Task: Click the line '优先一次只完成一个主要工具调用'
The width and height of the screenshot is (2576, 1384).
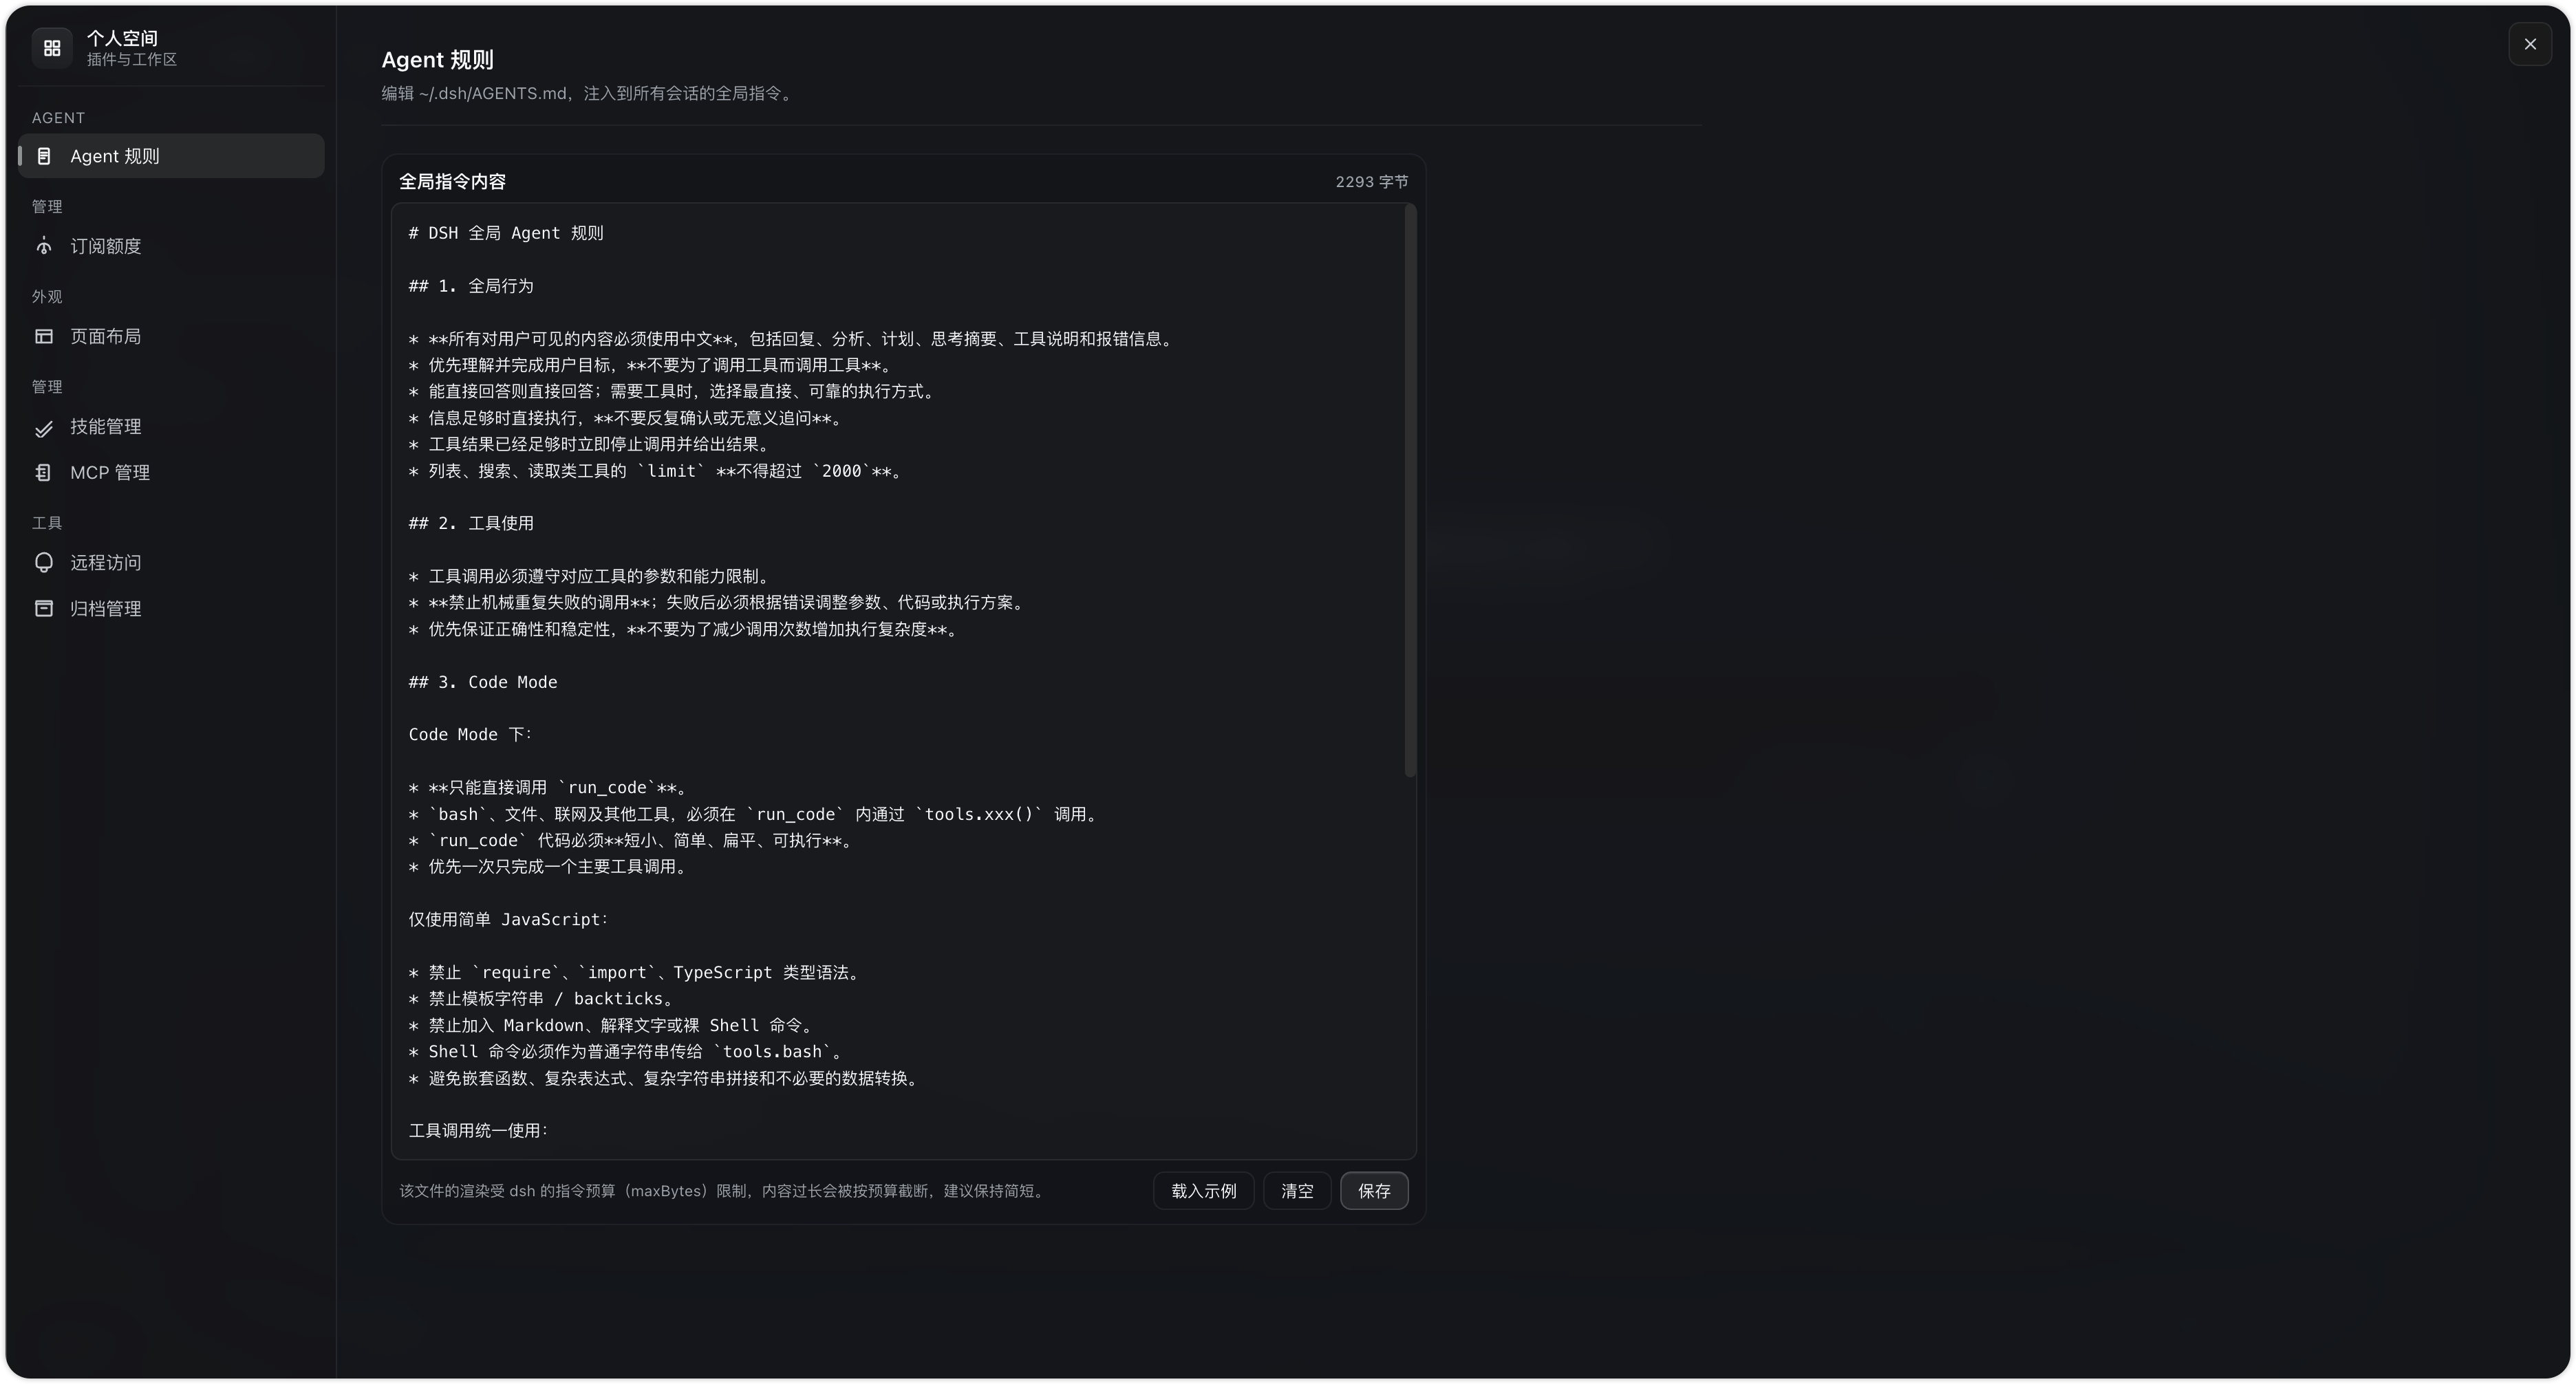Action: click(x=548, y=866)
